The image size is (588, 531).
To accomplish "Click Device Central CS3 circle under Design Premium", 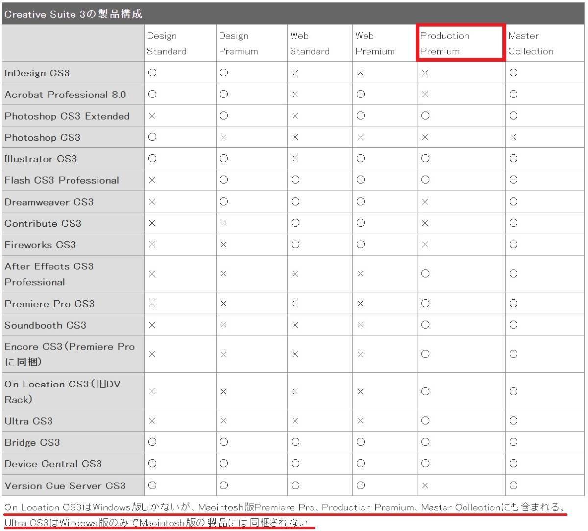I will click(223, 464).
